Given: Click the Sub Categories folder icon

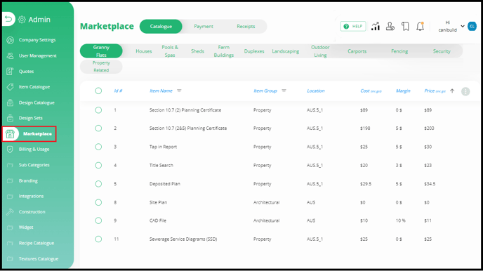Looking at the screenshot, I should [10, 165].
